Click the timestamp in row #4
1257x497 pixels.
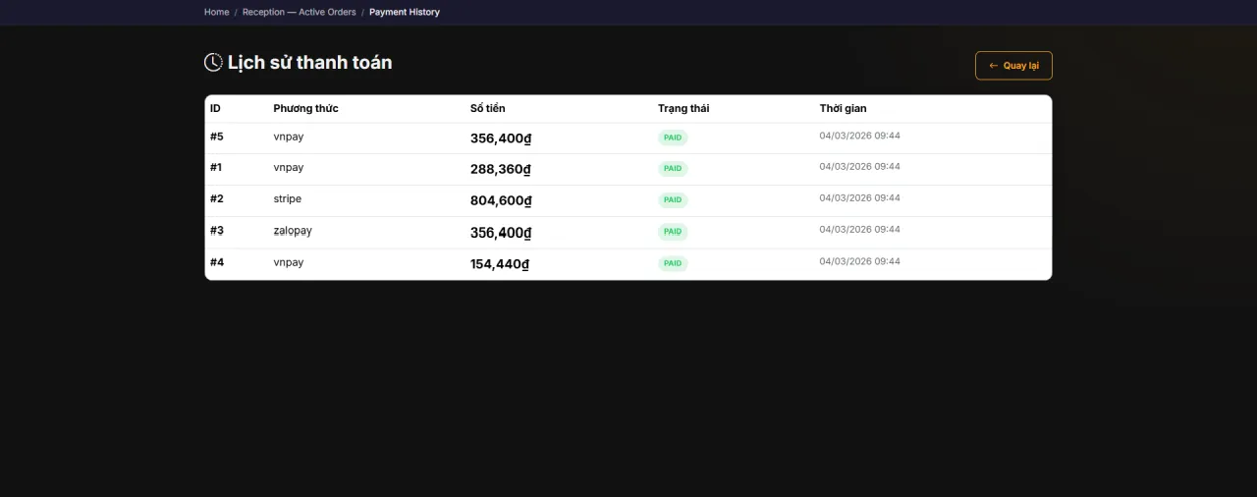click(860, 261)
